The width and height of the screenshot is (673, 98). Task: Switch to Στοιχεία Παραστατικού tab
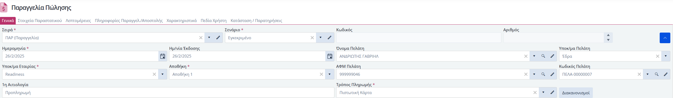tap(40, 20)
